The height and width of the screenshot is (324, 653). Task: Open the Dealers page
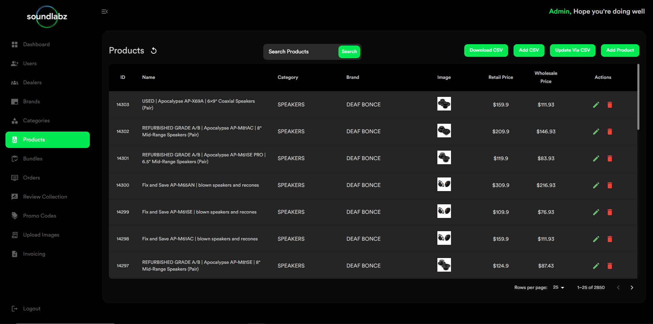click(x=48, y=83)
